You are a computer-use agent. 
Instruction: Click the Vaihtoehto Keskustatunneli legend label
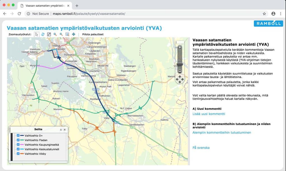(42, 149)
